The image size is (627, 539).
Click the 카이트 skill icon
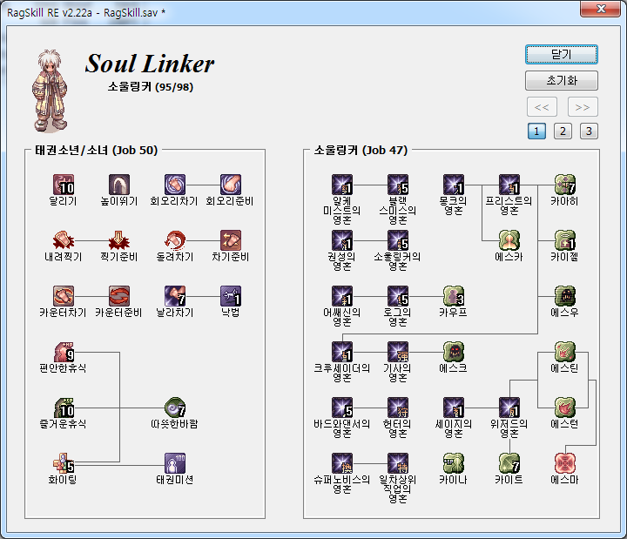point(509,463)
